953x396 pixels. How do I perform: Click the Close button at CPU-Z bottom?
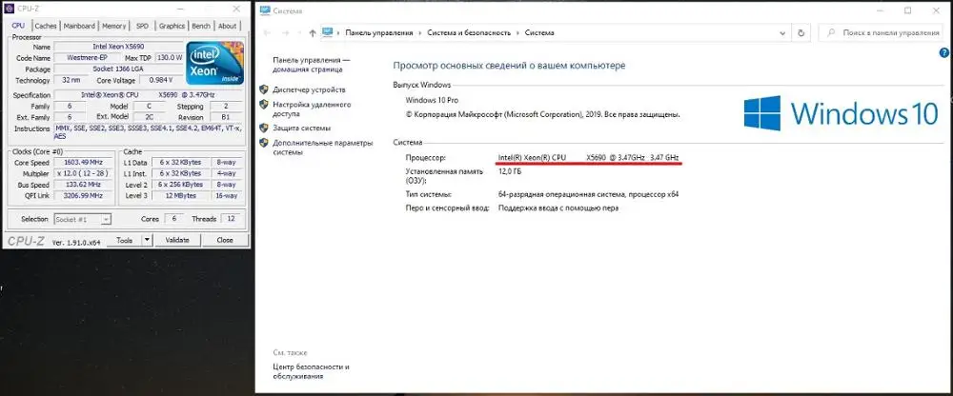(225, 240)
